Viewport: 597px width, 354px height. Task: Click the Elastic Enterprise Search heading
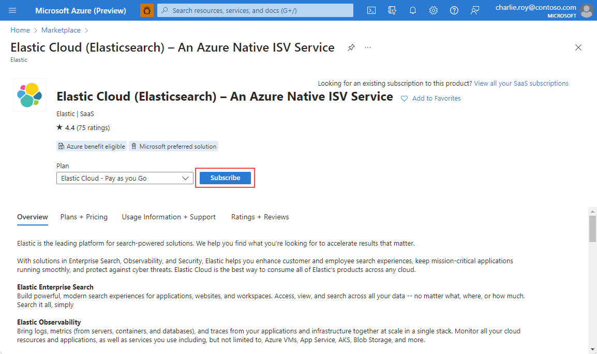click(55, 287)
